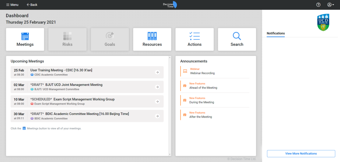Open Ahead of the Meeting announcement
This screenshot has height=162, width=340.
click(x=203, y=88)
